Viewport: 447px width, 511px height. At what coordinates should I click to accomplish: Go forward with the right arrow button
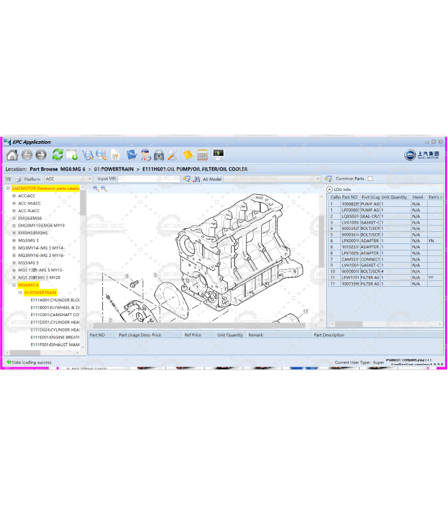coord(41,155)
